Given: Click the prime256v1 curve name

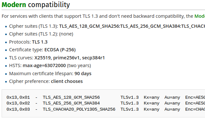Looking at the screenshot, I should (66, 58).
